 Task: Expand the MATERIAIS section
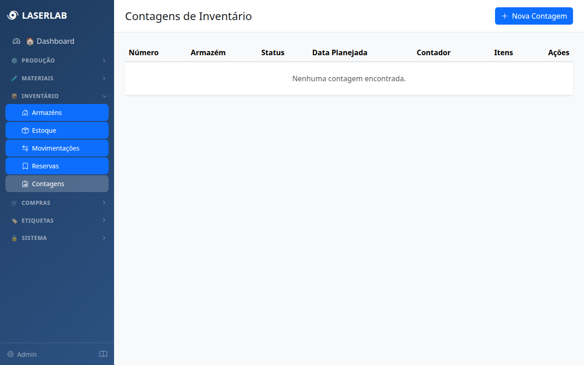pos(57,78)
